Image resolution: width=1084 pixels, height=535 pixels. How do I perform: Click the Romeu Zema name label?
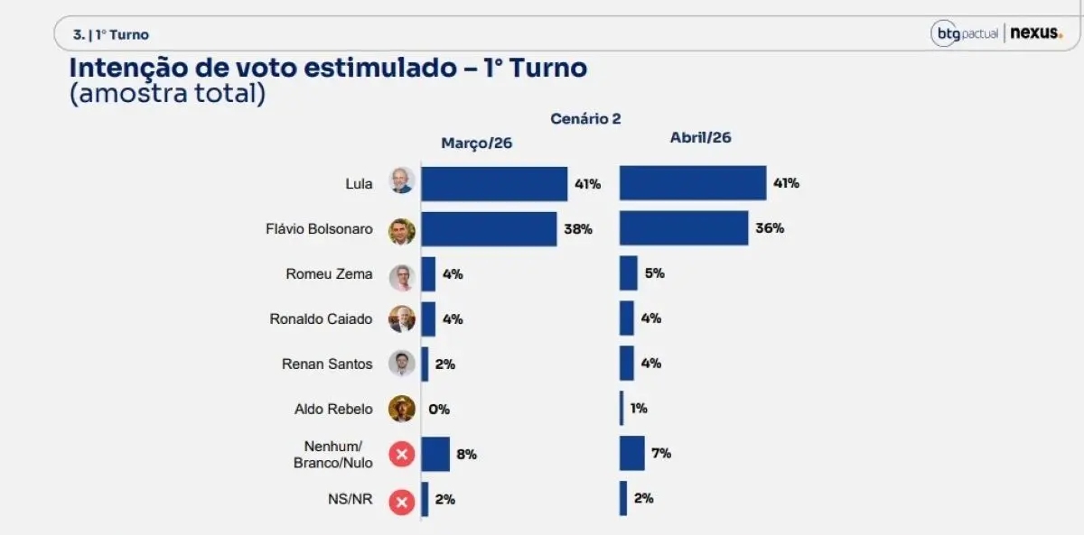coord(329,274)
